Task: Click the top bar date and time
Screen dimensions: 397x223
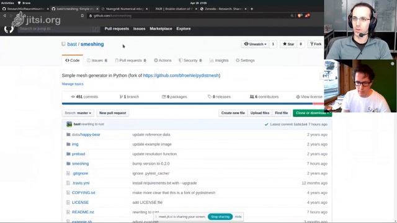Action: tap(198, 3)
